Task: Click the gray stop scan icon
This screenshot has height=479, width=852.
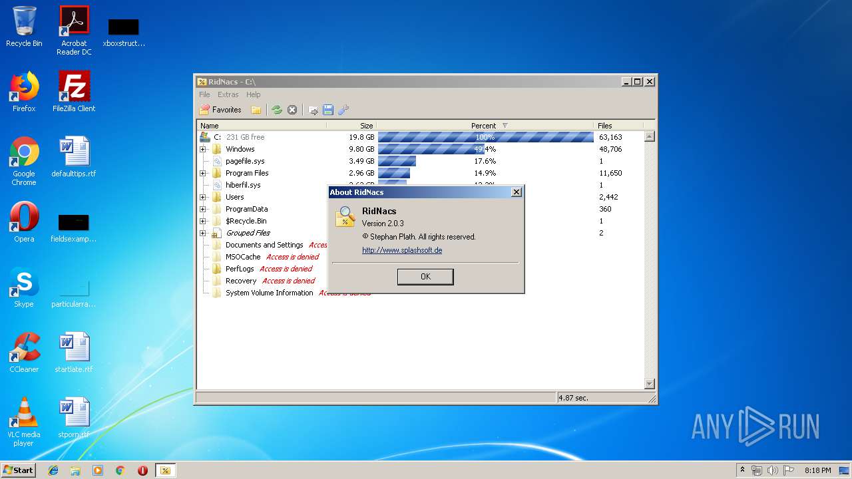Action: pos(292,110)
